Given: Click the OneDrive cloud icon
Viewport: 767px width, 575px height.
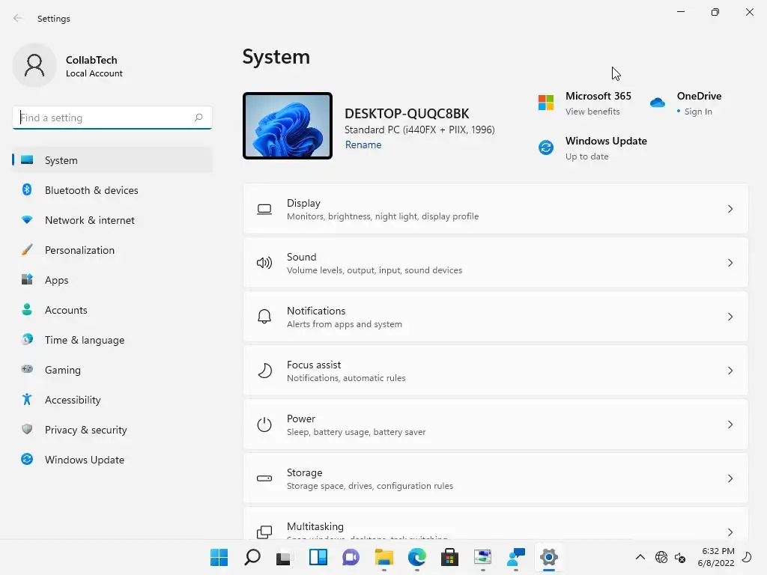Looking at the screenshot, I should 658,103.
